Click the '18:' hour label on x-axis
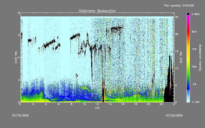The height and width of the screenshot is (128, 205). click(x=136, y=104)
